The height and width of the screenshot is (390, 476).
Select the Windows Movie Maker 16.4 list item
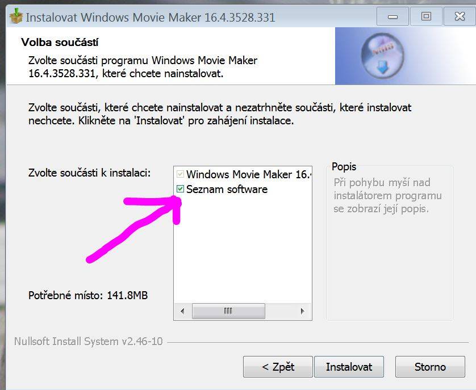click(x=249, y=174)
